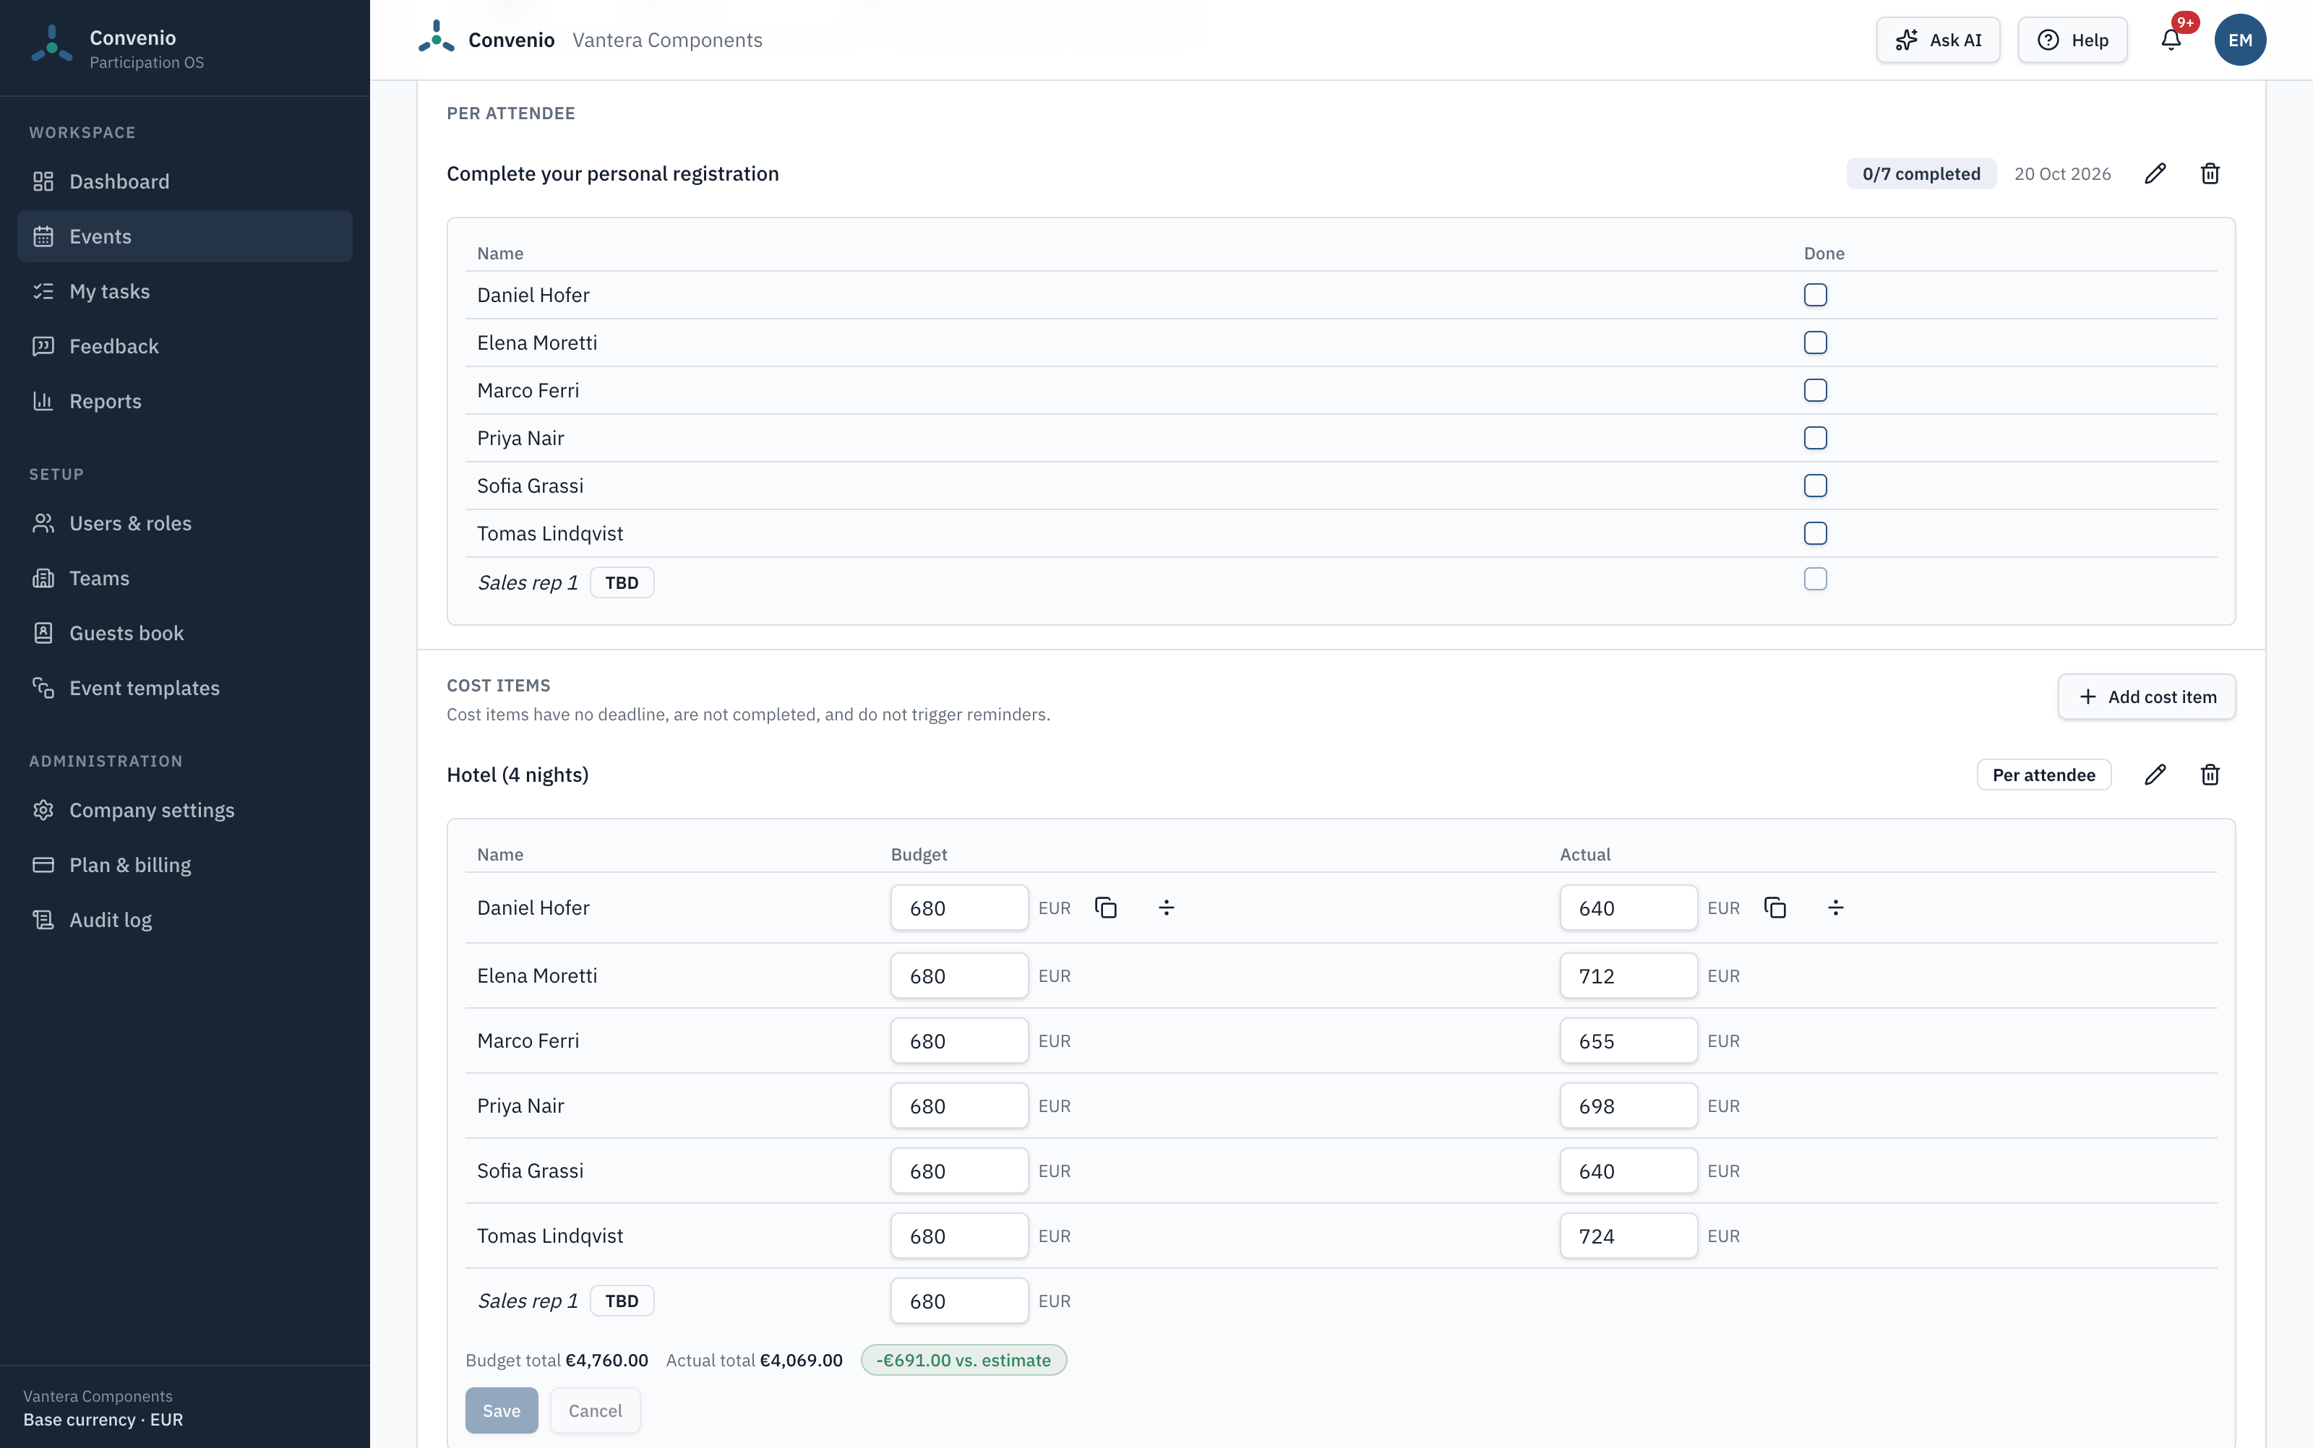Click the 0/7 completed badge
2313x1448 pixels.
point(1921,173)
